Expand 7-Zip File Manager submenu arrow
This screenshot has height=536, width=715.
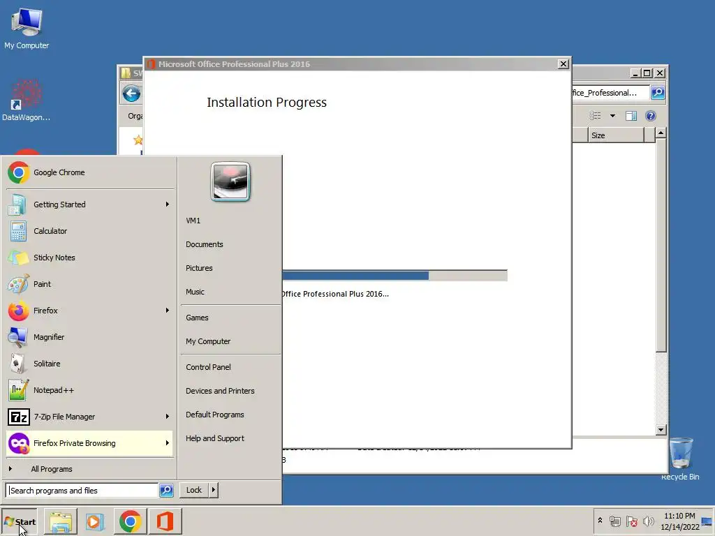coord(168,417)
